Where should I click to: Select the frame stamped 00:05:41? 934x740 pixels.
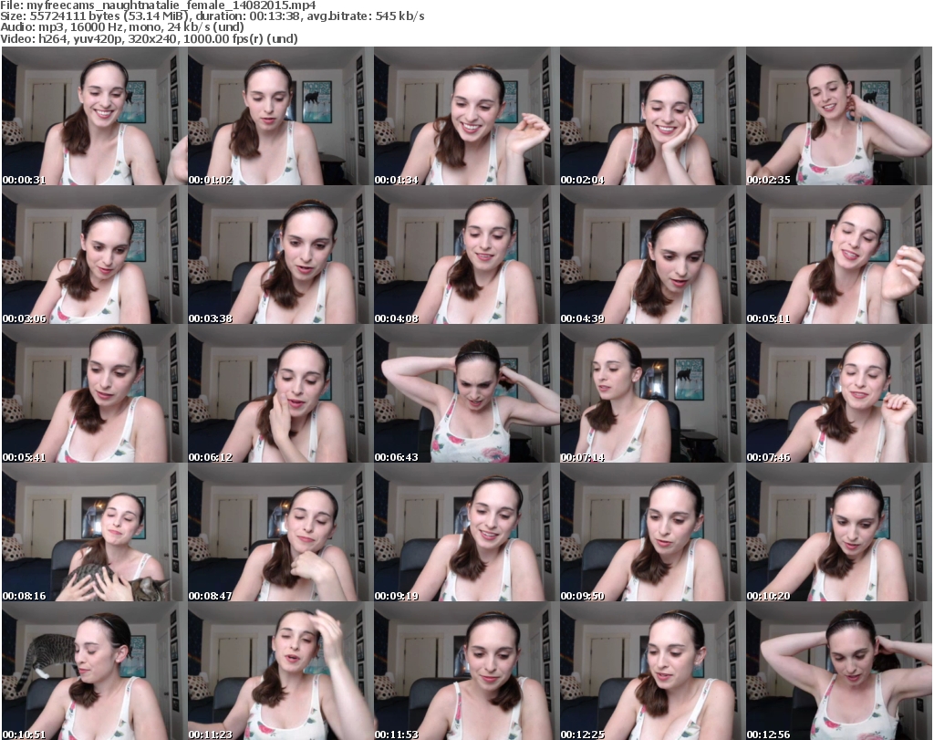95,394
